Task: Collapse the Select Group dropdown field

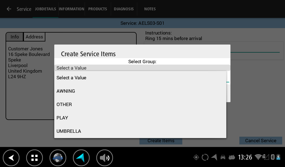Action: [142, 68]
